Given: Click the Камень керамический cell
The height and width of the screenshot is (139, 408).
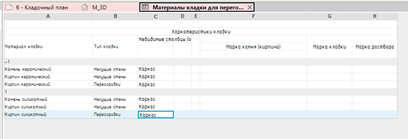Looking at the screenshot, I should coord(48,69).
